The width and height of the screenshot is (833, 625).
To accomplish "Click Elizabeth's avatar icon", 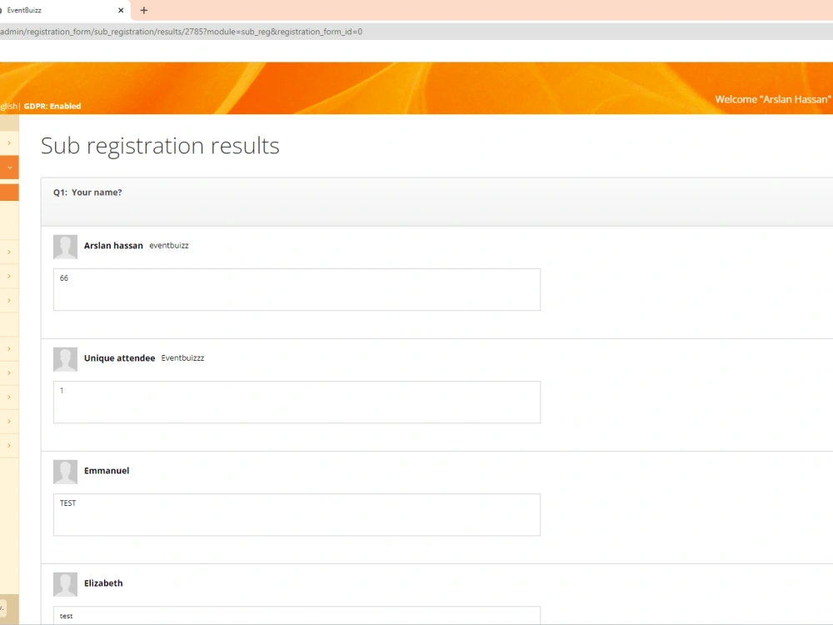I will 65,585.
